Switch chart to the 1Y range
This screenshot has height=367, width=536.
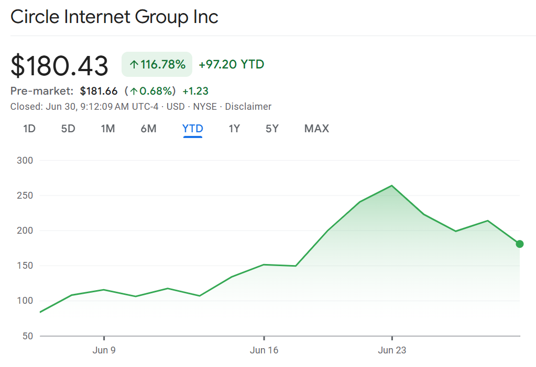234,129
